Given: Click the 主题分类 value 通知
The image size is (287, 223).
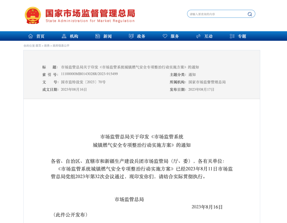Looking at the screenshot, I should click(192, 75).
